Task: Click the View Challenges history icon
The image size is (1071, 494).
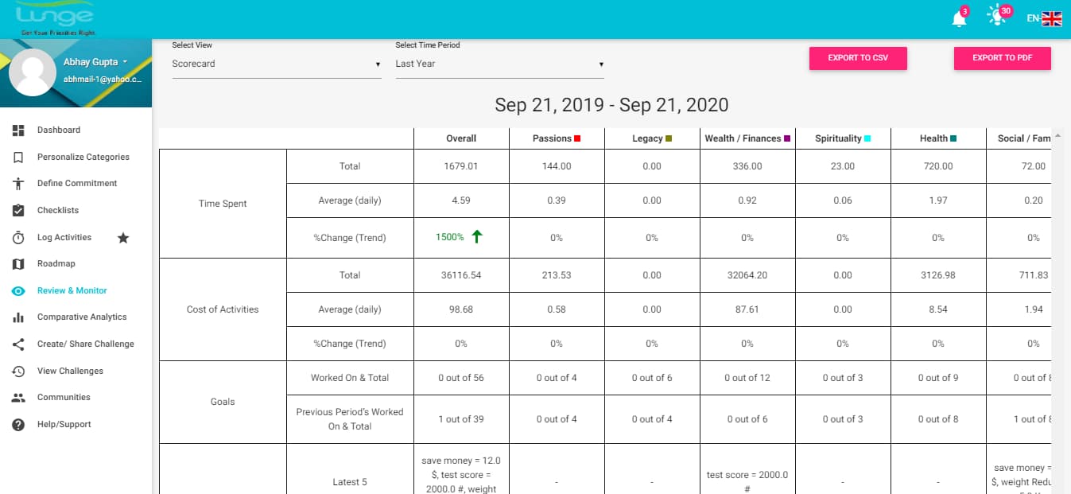Action: 19,371
